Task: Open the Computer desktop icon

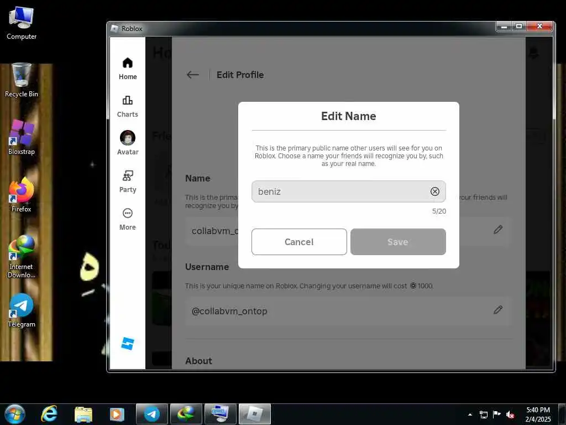Action: coord(22,23)
